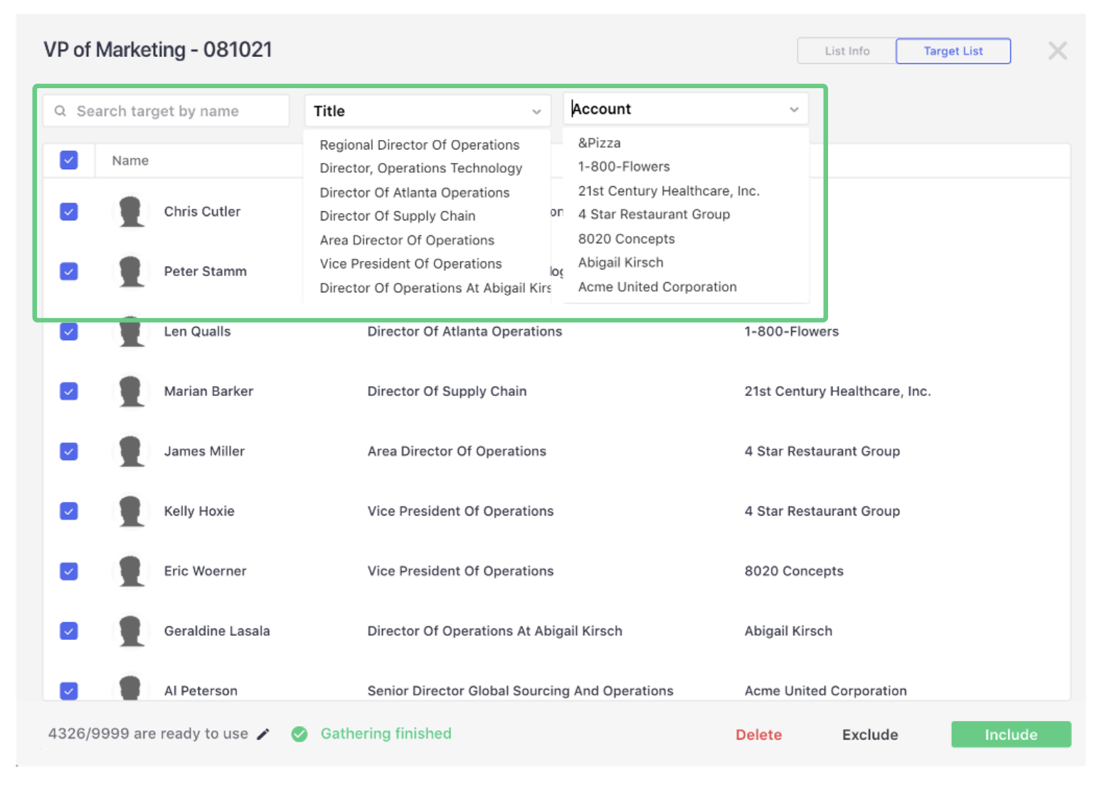Click the pencil edit icon beside ready count
Screen dimensions: 1097x785
click(x=263, y=734)
